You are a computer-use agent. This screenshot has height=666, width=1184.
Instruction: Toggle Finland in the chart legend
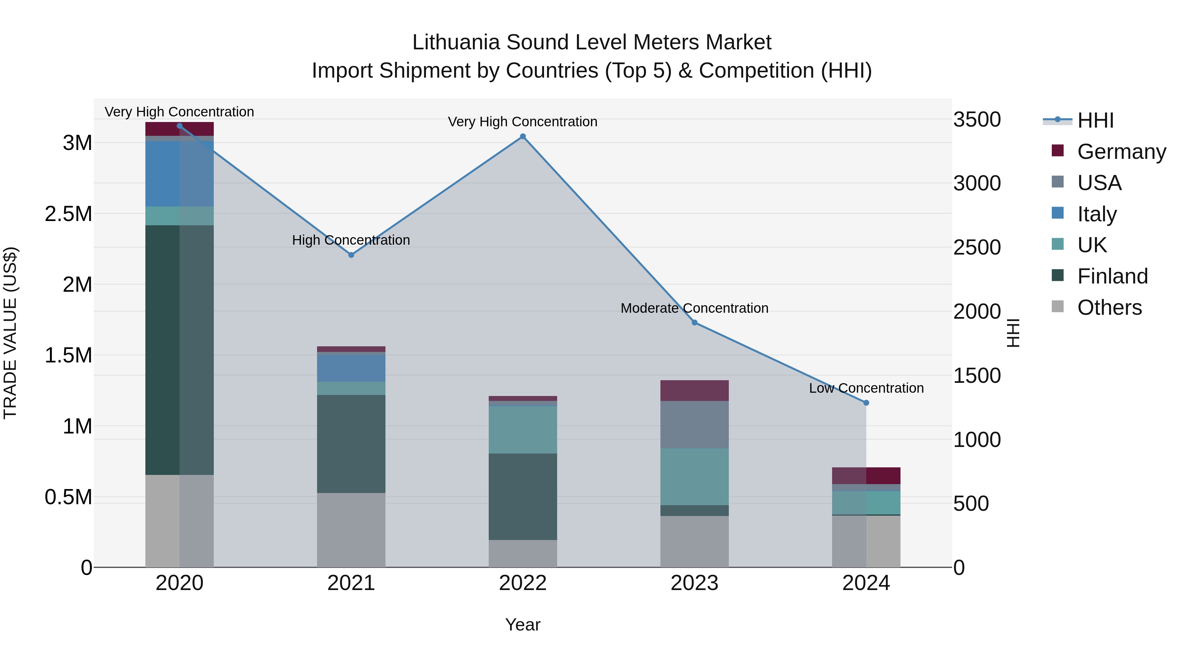point(1099,276)
